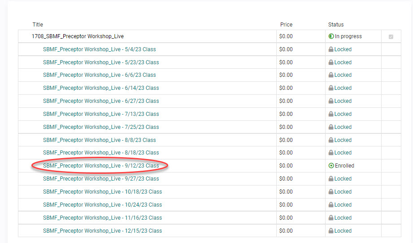The height and width of the screenshot is (243, 413).
Task: Click lock icon for 8/18/23 Class
Action: pos(331,153)
